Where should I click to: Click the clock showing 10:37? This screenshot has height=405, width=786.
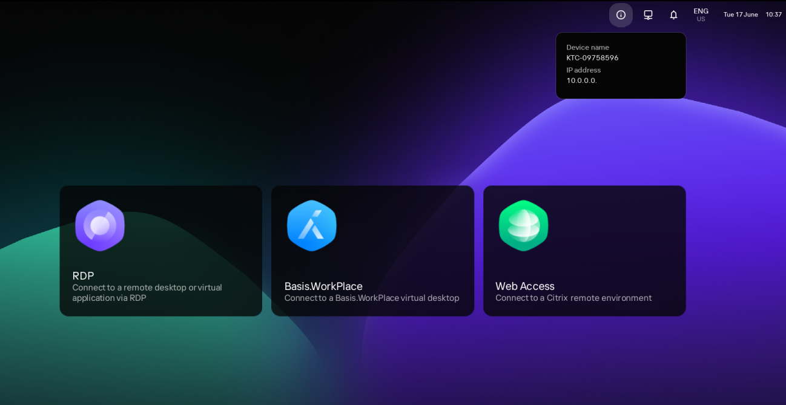773,15
